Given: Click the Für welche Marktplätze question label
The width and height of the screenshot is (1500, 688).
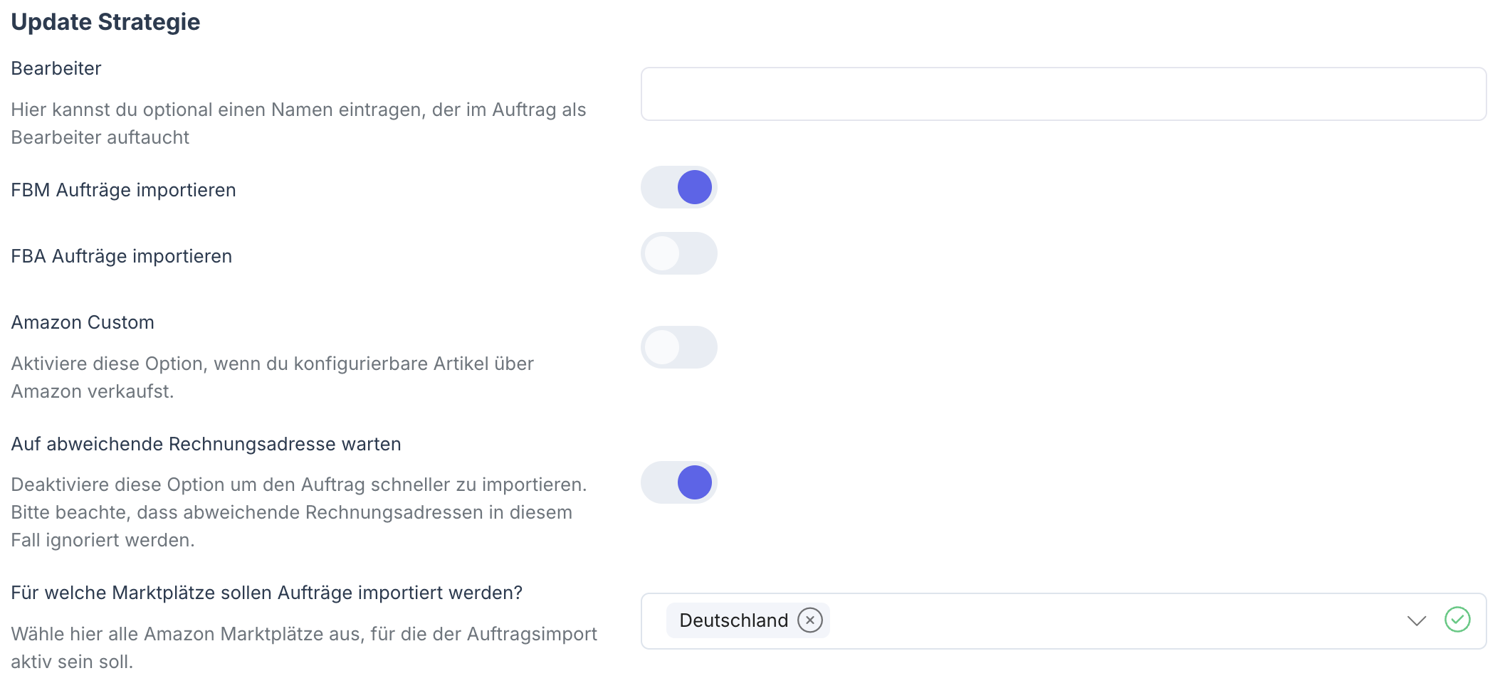Looking at the screenshot, I should 266,593.
